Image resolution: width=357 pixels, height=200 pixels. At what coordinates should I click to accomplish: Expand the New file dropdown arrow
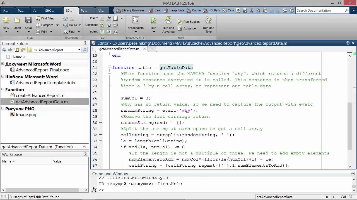(x=6, y=32)
